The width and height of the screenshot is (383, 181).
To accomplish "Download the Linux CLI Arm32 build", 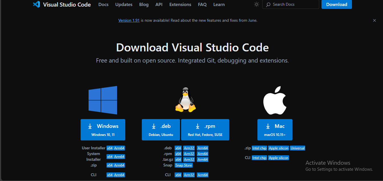I will coord(189,175).
